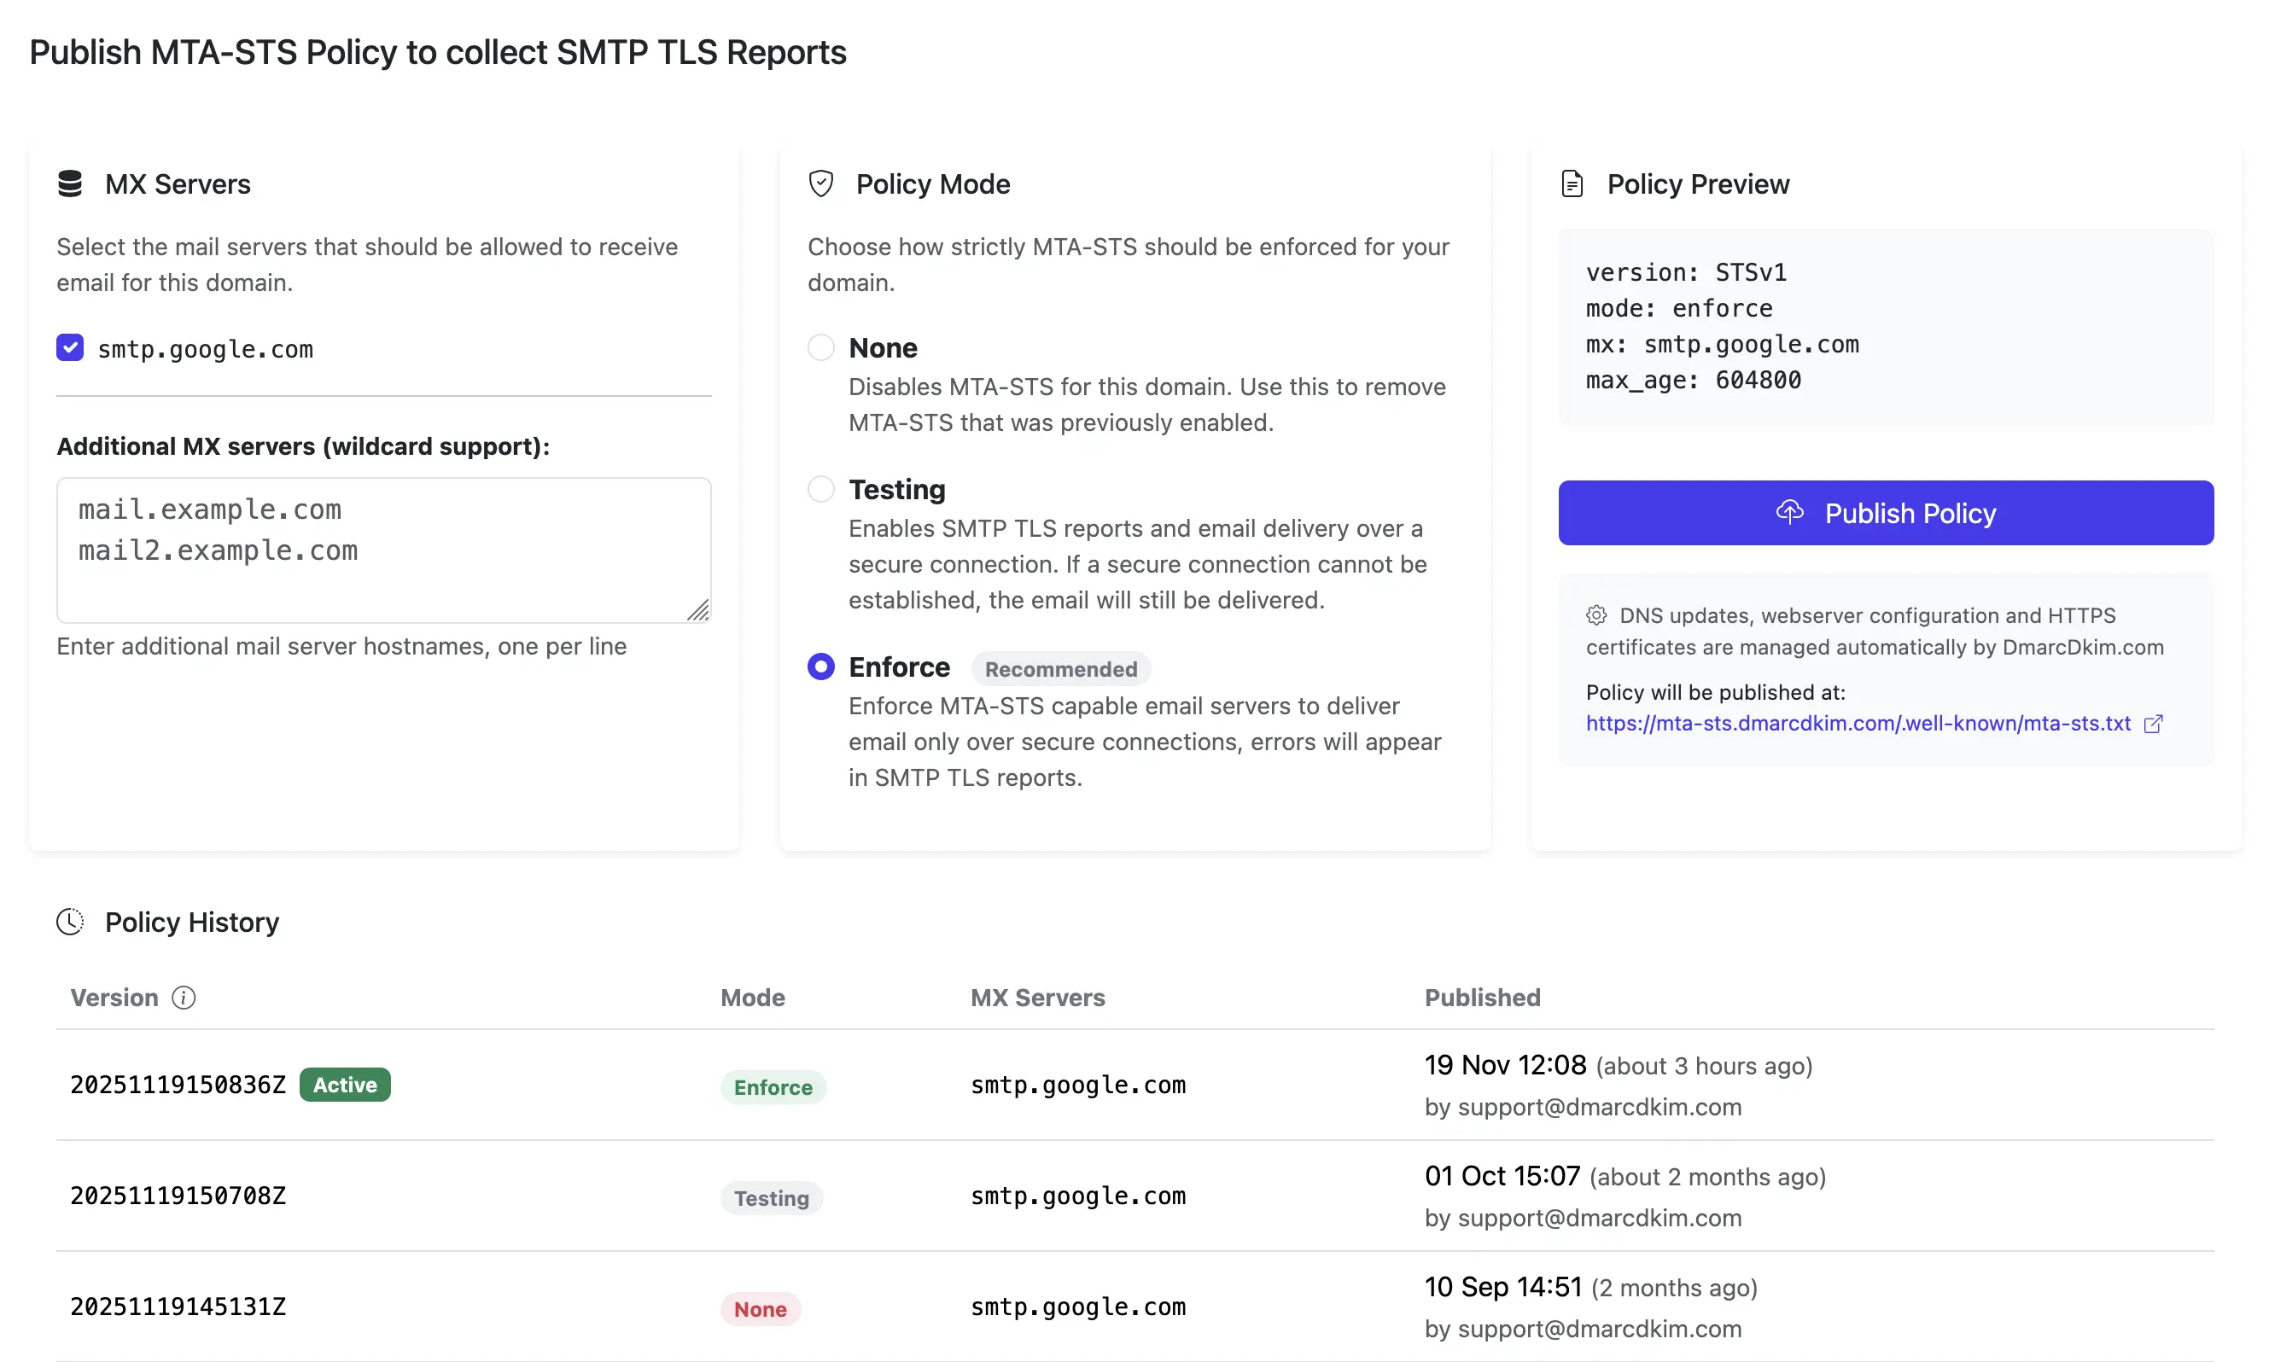
Task: Click the cloud upload icon on Publish Policy
Action: tap(1791, 512)
